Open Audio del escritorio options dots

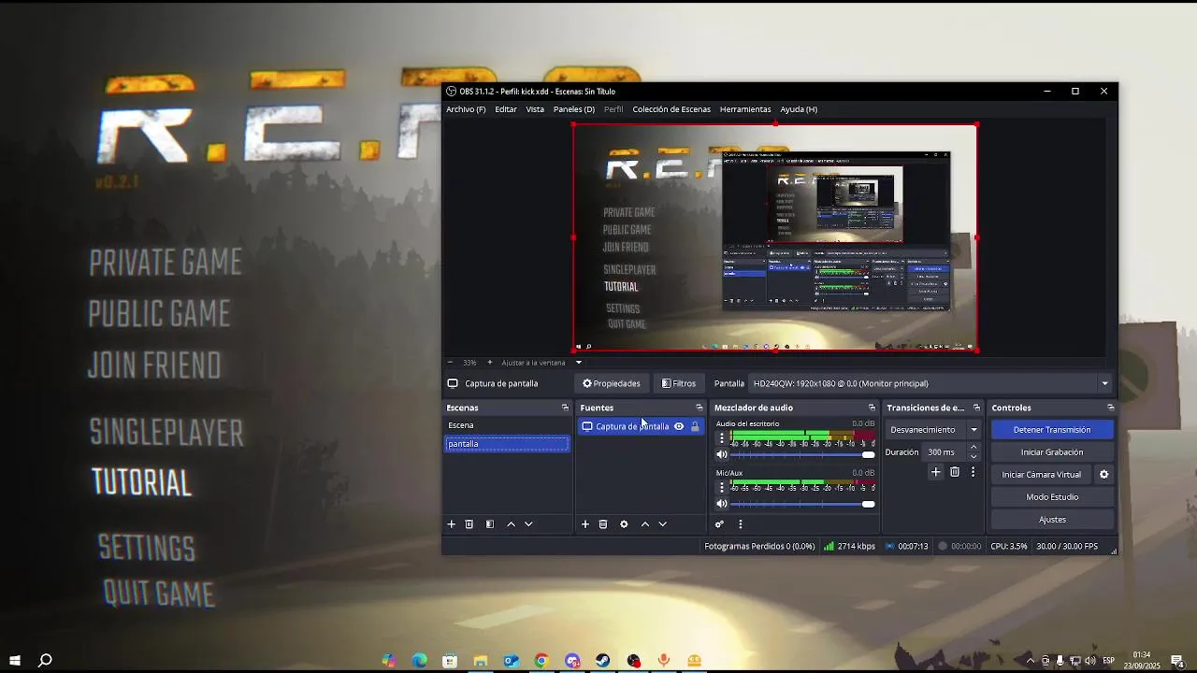click(x=721, y=437)
